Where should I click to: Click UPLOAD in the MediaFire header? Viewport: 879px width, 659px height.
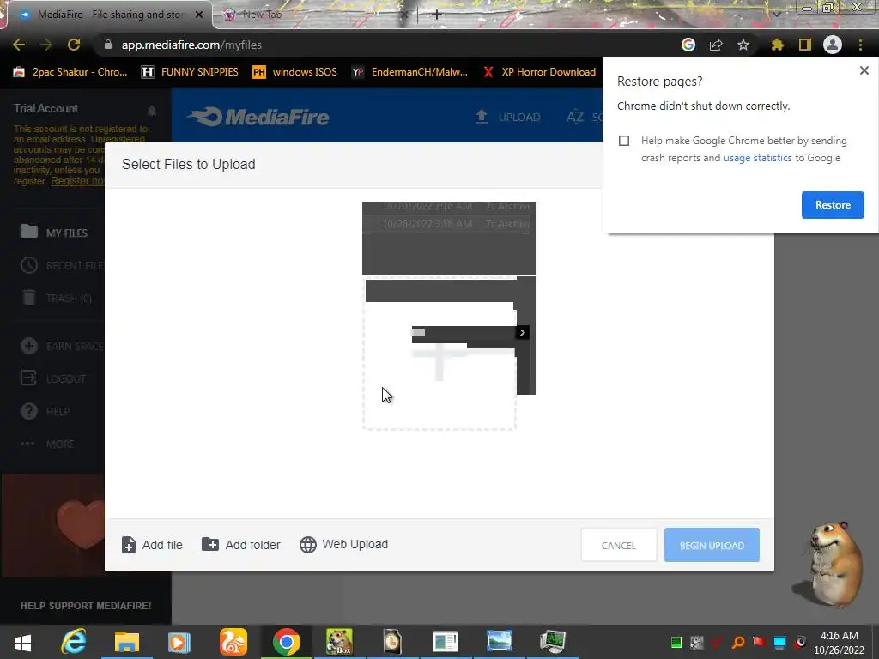coord(508,117)
